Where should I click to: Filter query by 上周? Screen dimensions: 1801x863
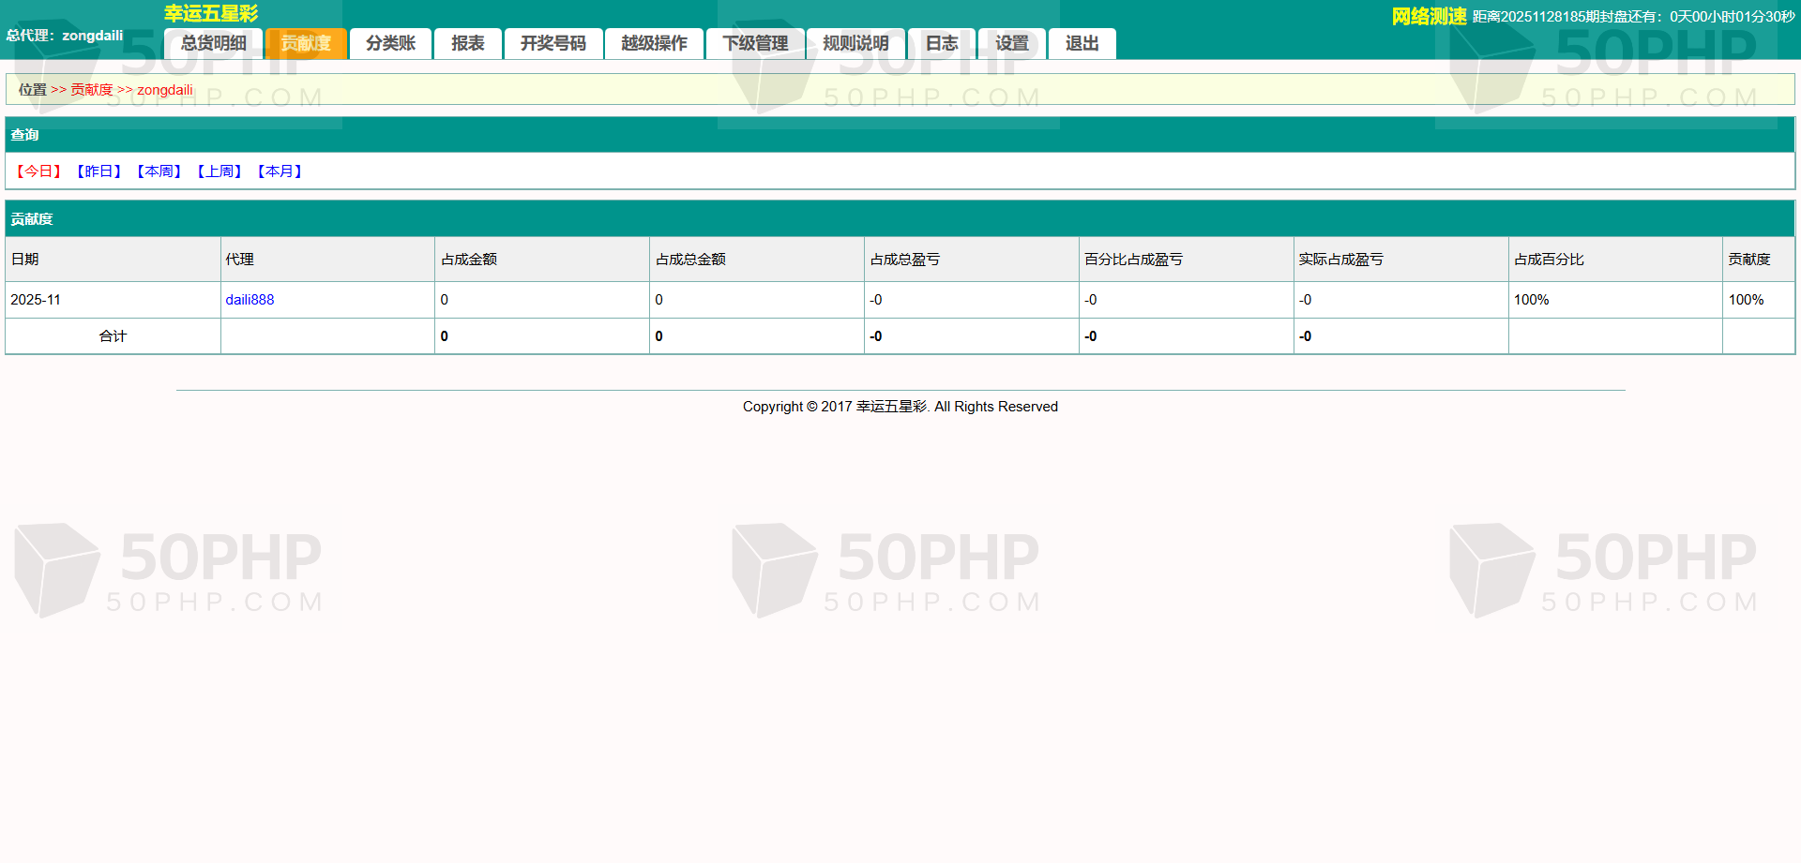point(219,171)
